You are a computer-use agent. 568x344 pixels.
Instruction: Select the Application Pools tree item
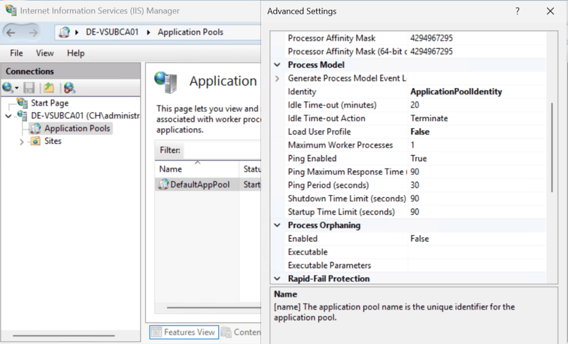point(77,129)
